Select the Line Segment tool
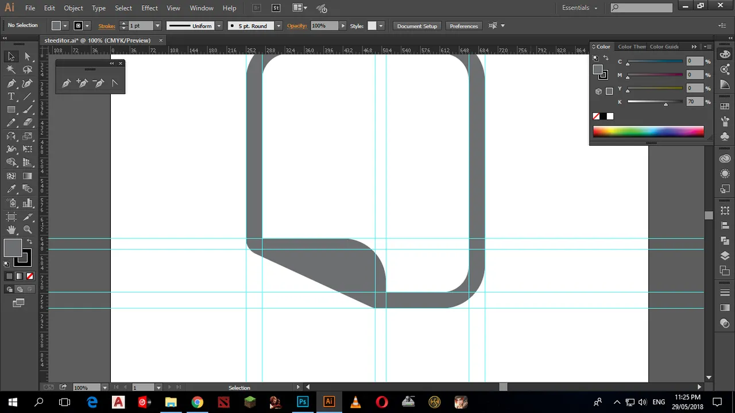Screen dimensions: 735x413 point(27,96)
